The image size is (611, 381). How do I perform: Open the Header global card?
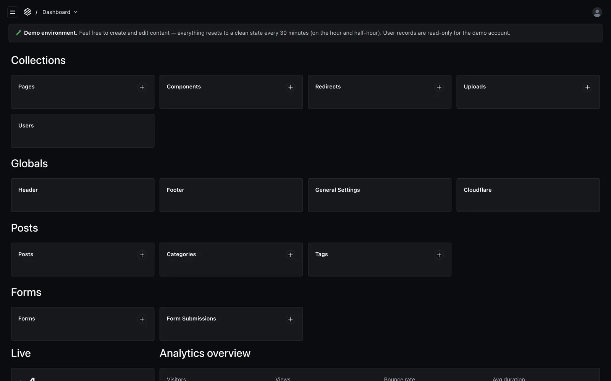pyautogui.click(x=82, y=195)
